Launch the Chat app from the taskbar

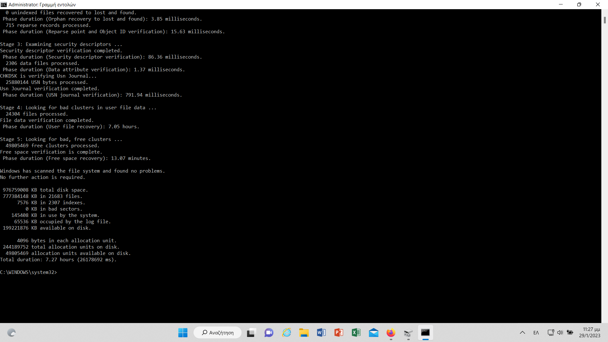pyautogui.click(x=269, y=332)
